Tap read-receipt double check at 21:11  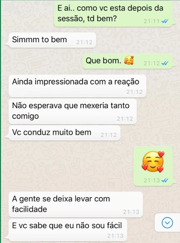tap(165, 21)
